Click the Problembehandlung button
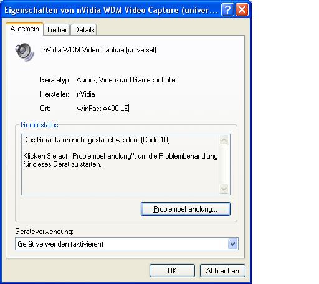 [186, 209]
